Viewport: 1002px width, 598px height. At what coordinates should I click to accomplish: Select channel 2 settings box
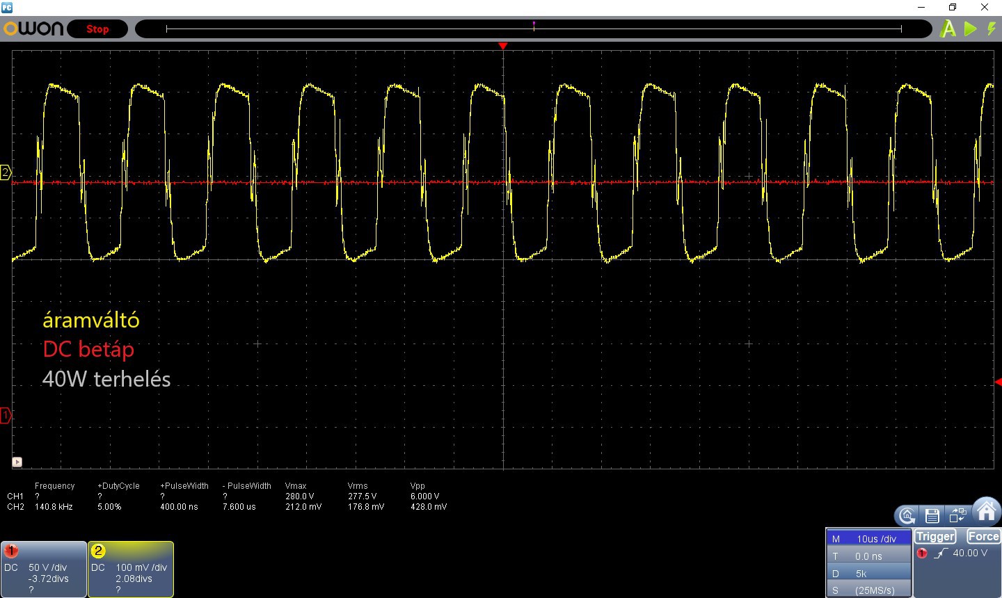[131, 569]
